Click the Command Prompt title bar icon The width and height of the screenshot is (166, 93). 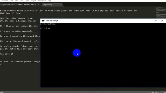pos(43,21)
